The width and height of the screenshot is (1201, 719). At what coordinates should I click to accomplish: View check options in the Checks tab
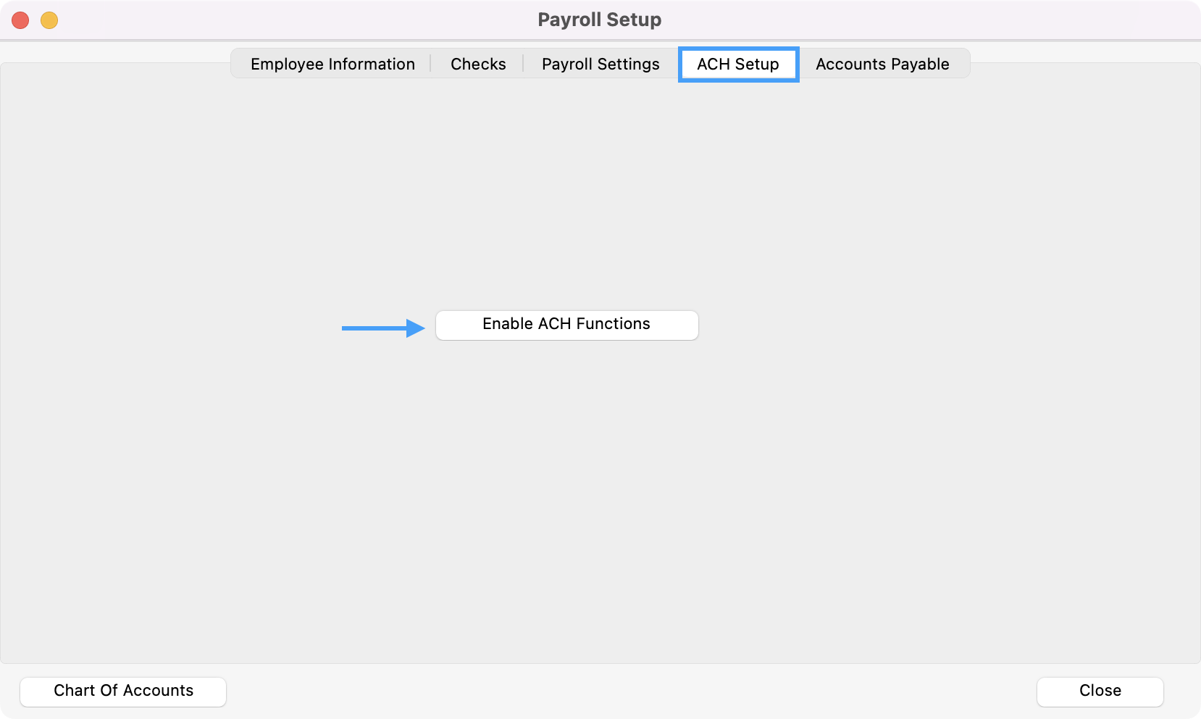click(x=478, y=64)
